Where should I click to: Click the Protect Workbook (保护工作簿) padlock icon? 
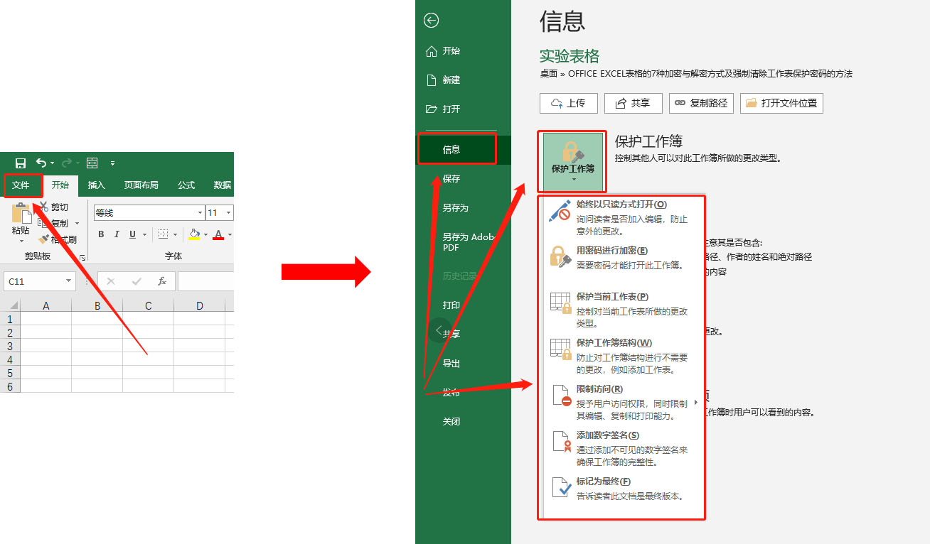[x=572, y=153]
